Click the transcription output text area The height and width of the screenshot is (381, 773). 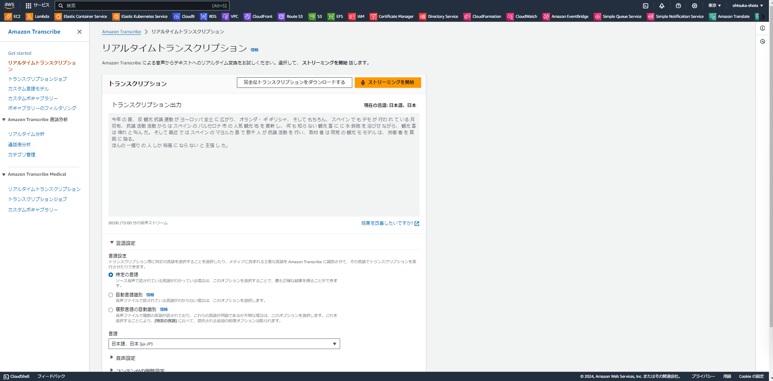click(x=264, y=165)
